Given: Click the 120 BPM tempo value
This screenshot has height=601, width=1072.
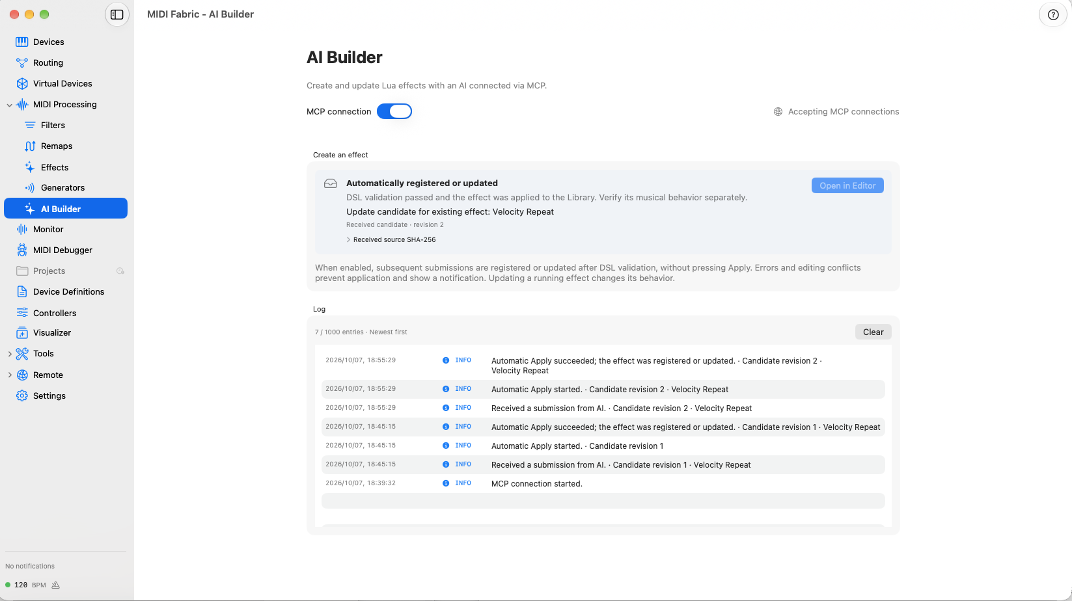Looking at the screenshot, I should (21, 585).
